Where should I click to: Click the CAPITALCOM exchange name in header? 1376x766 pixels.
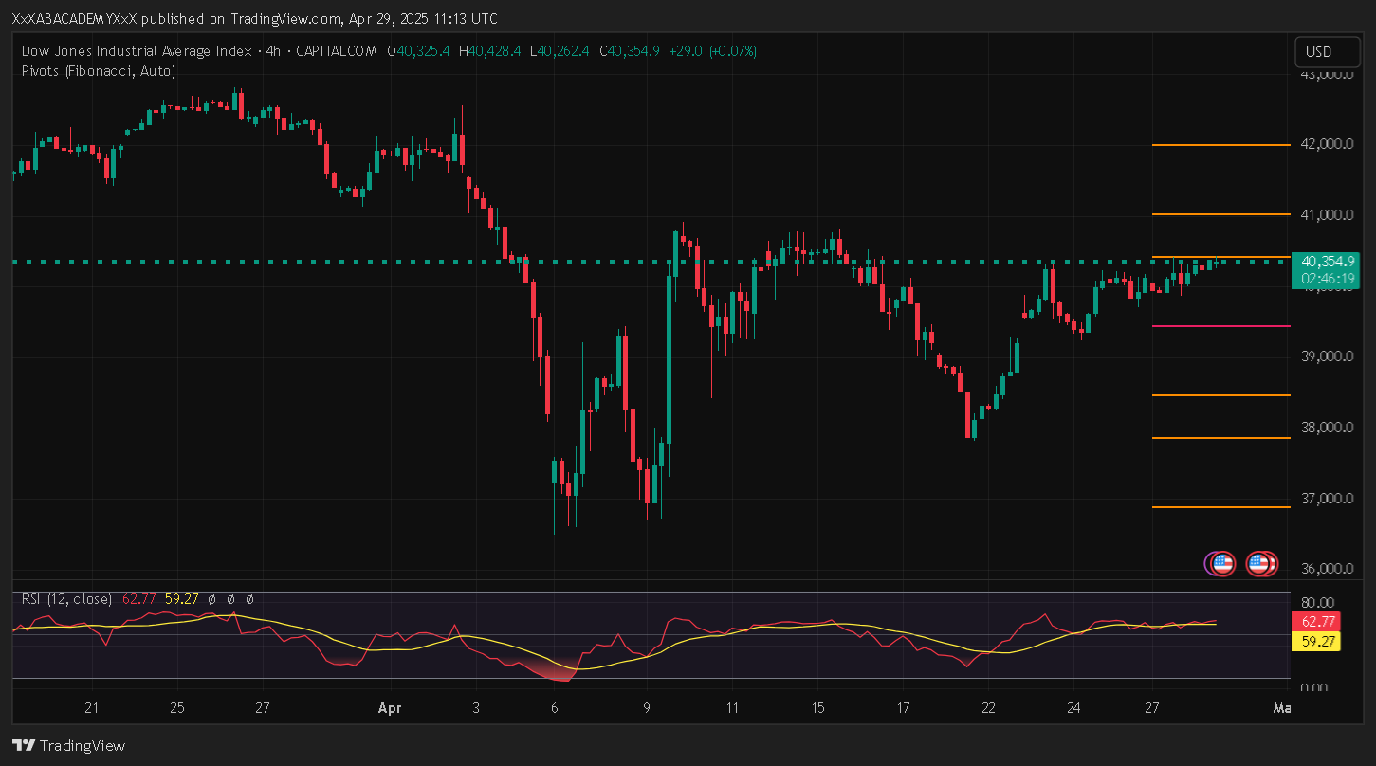tap(337, 51)
